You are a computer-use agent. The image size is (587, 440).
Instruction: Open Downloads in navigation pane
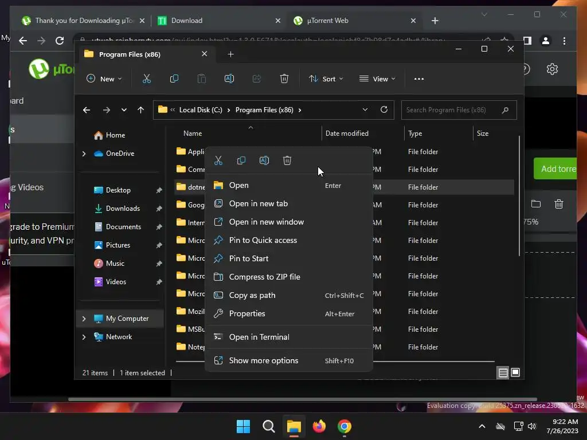pyautogui.click(x=123, y=209)
